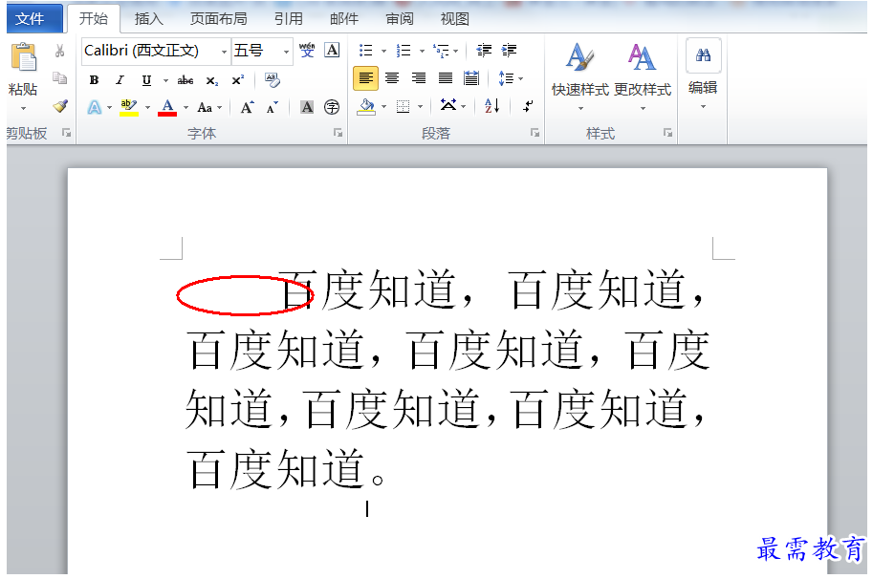
Task: Toggle Bold formatting
Action: (94, 80)
